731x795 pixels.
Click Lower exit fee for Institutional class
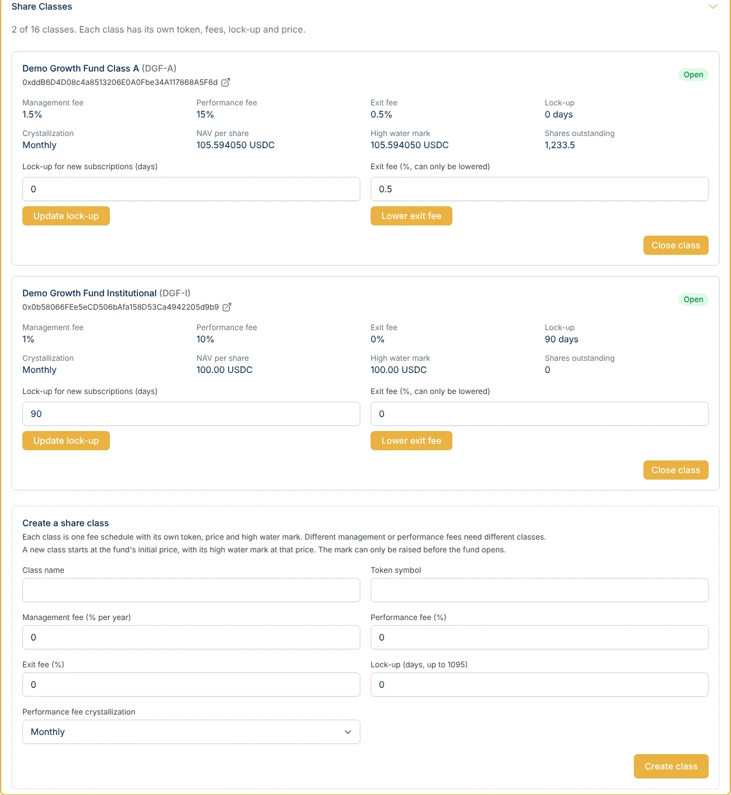pyautogui.click(x=412, y=441)
